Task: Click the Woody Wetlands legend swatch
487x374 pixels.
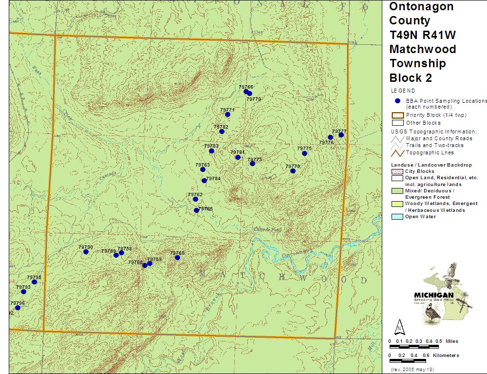Action: [x=397, y=204]
